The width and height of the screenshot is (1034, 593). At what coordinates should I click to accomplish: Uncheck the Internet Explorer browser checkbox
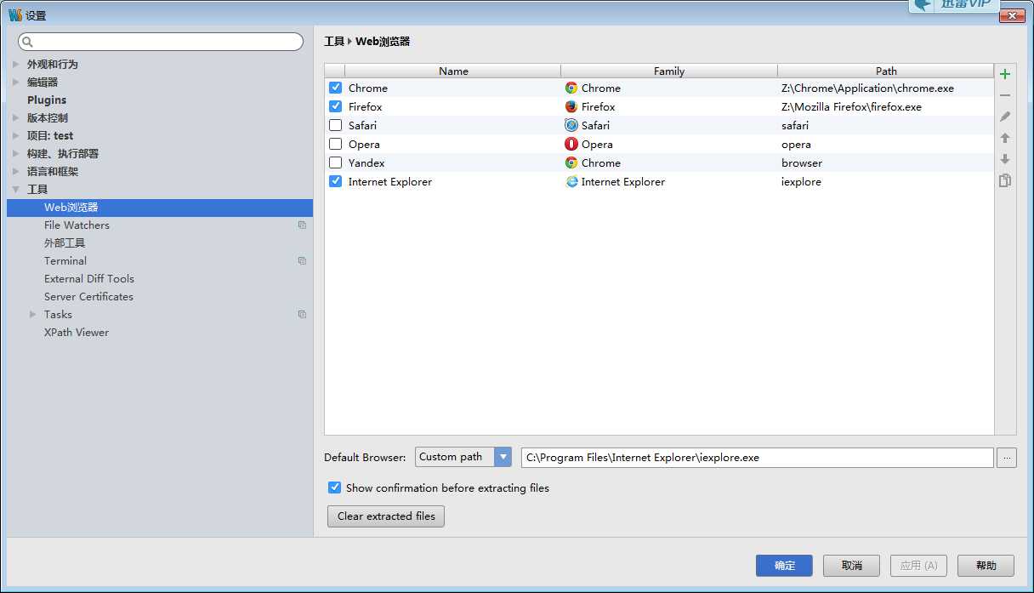[335, 181]
